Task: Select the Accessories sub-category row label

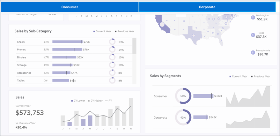Action: pyautogui.click(x=24, y=73)
